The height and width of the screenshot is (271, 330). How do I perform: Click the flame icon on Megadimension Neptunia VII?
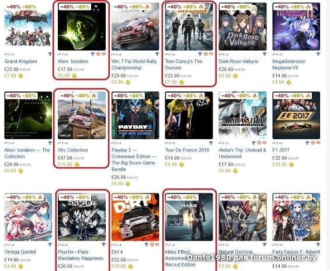tap(308, 7)
